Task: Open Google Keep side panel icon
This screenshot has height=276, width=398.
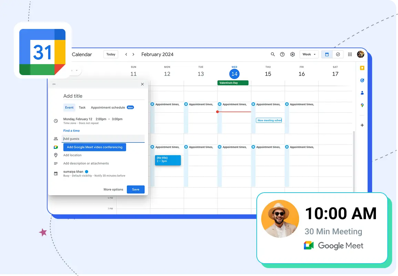Action: tap(362, 68)
